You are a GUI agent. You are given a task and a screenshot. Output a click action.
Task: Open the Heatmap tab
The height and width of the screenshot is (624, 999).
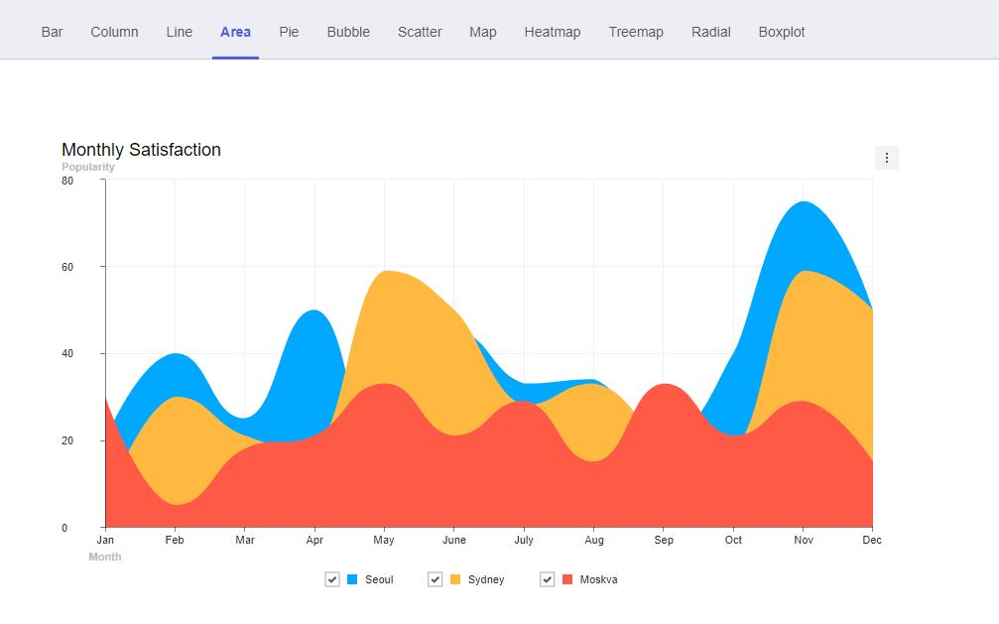coord(553,32)
